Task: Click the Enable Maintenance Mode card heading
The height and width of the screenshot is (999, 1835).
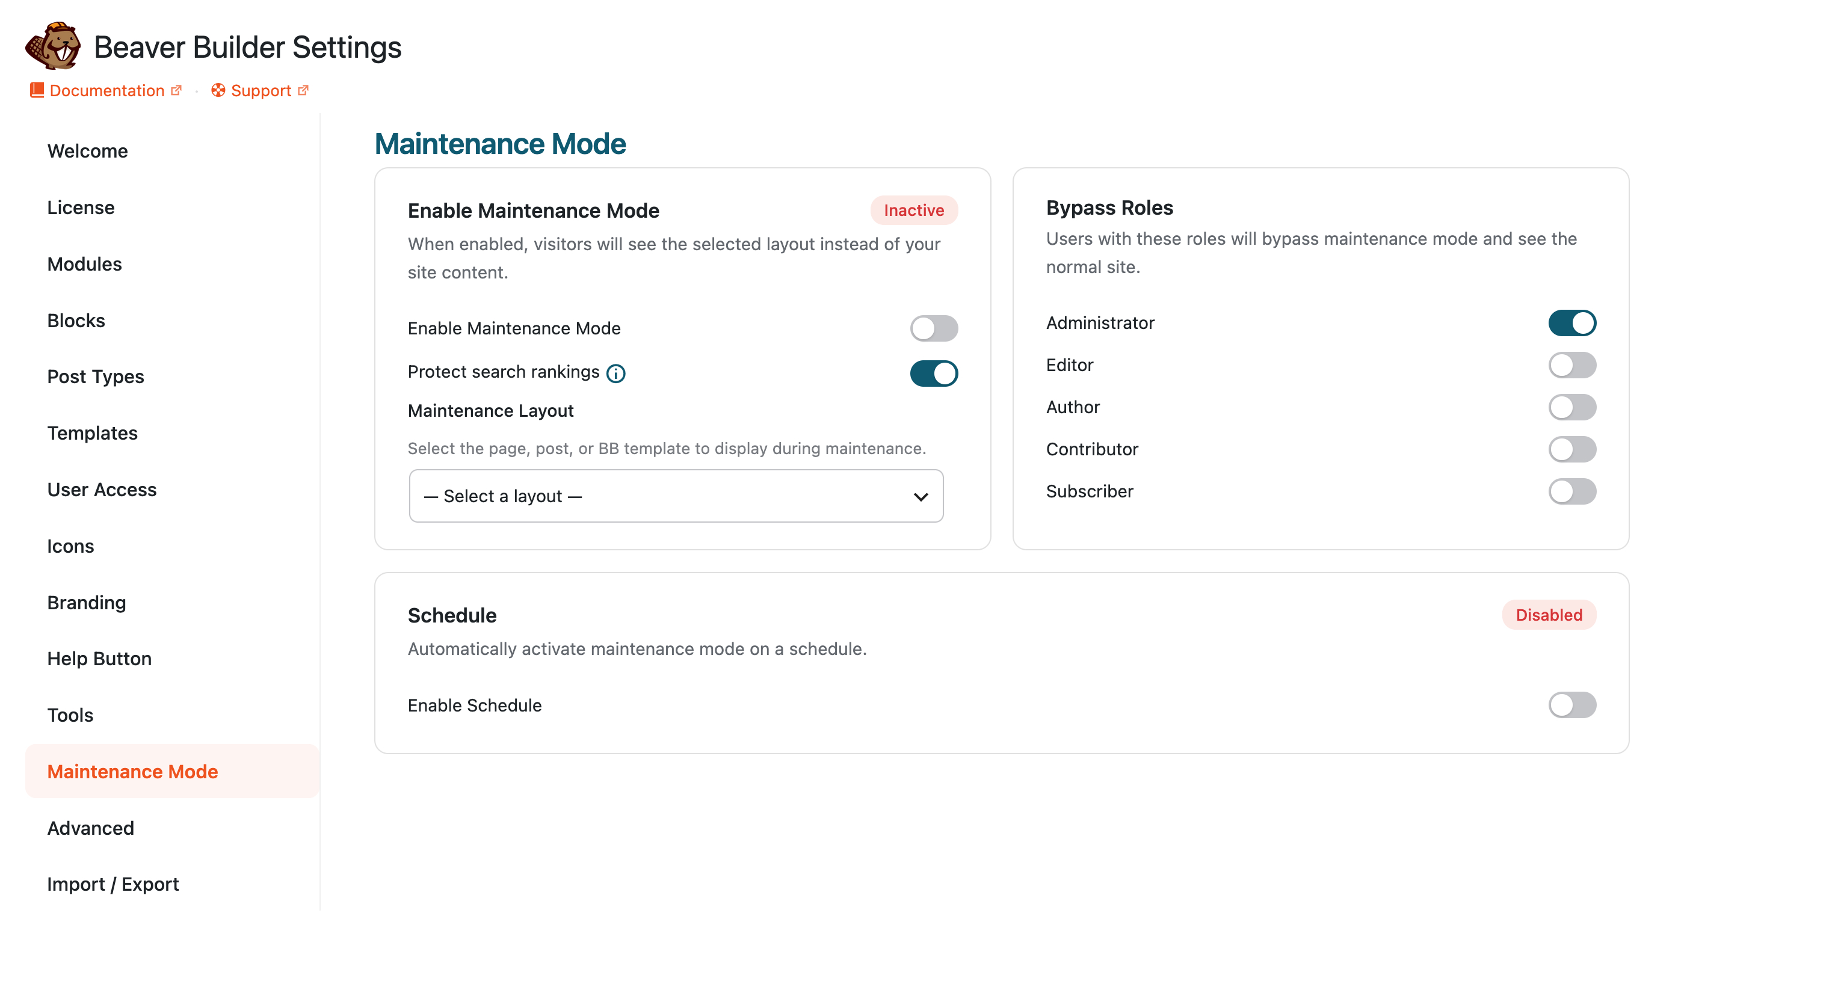Action: tap(533, 211)
